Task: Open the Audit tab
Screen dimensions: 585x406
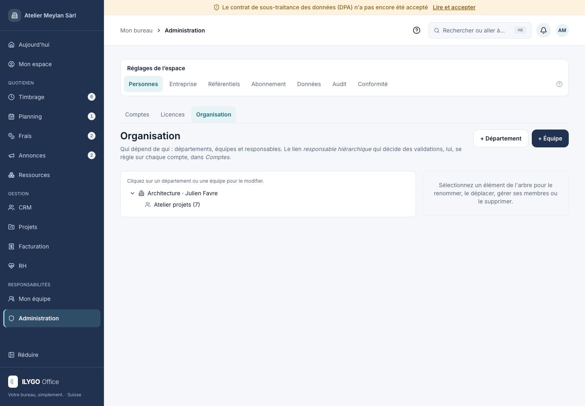Action: (x=339, y=84)
